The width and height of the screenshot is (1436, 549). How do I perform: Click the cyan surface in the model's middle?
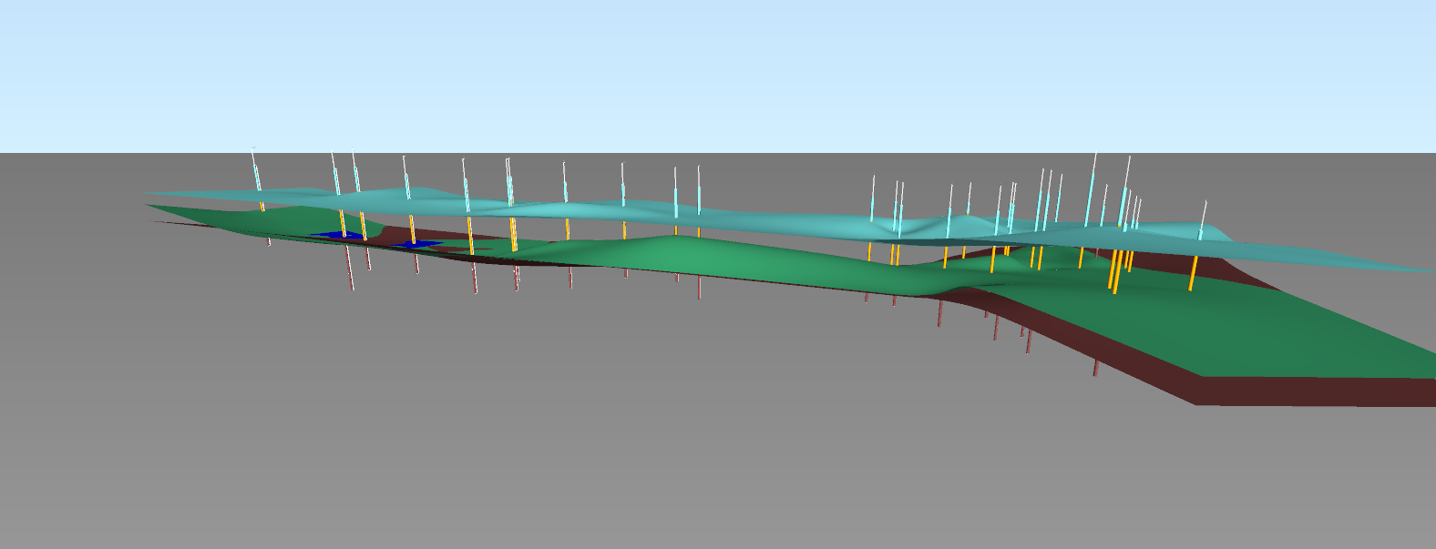tap(729, 220)
